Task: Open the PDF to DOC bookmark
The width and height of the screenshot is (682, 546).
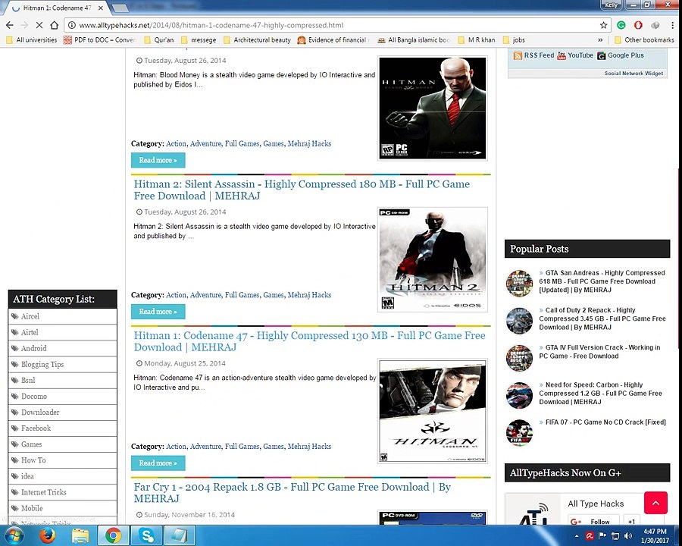Action: tap(100, 39)
